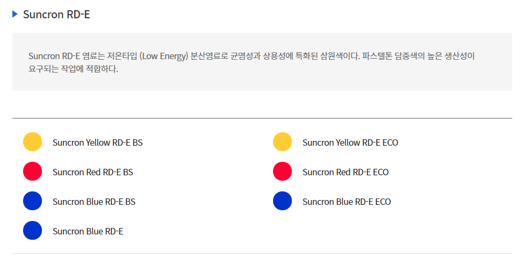This screenshot has width=523, height=264.
Task: Click the Korean description paragraph about Low Energy dyes
Action: [x=252, y=62]
